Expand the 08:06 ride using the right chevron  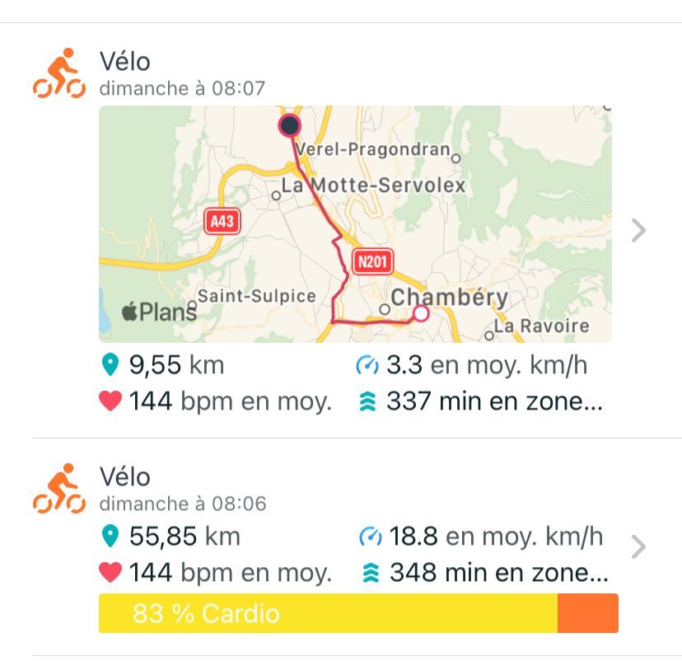[x=638, y=547]
